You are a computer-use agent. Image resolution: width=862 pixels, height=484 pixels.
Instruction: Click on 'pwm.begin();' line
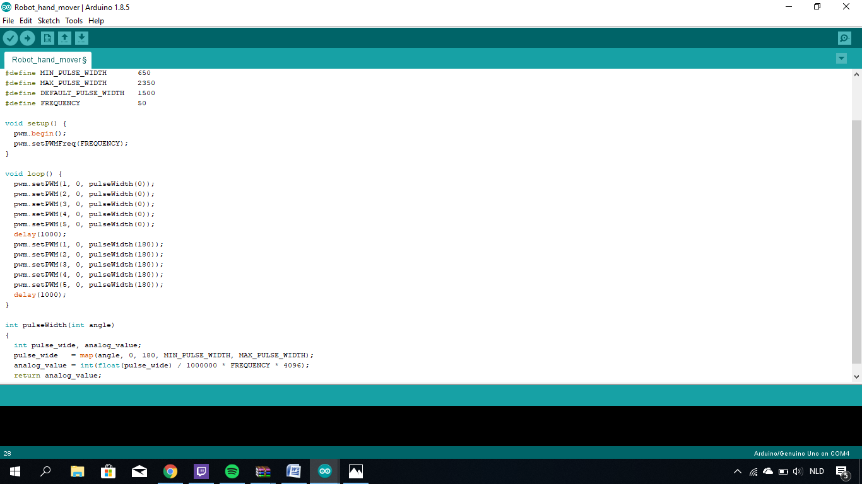tap(40, 134)
